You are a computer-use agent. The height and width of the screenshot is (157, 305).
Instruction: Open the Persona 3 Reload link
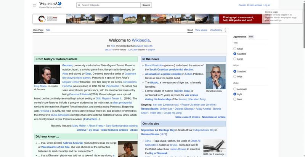[79, 94]
